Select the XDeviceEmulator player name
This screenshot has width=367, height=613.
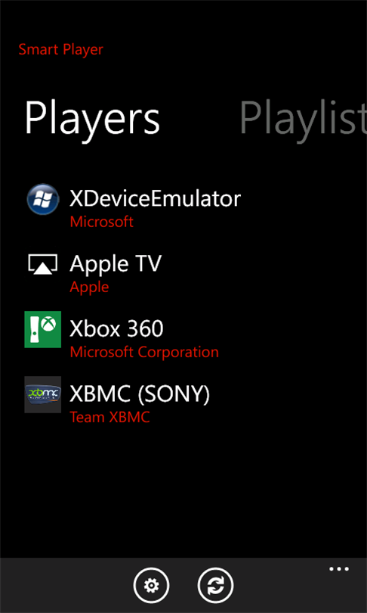tap(156, 198)
